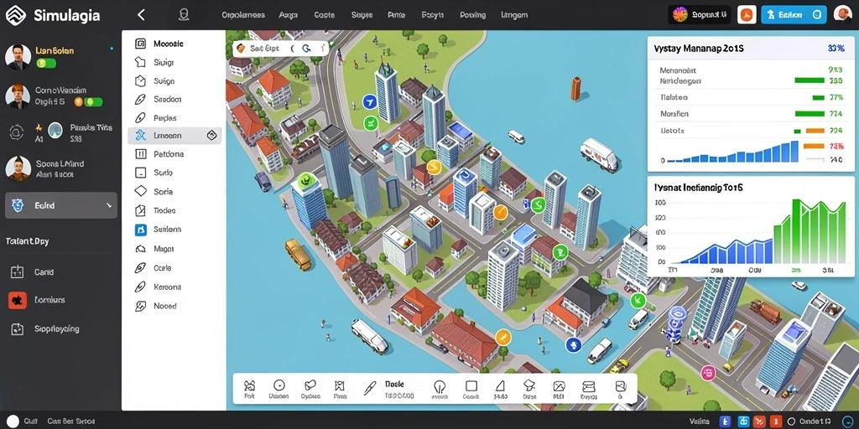Select the triangle tool in the bottom toolbar
This screenshot has height=429, width=859.
click(x=500, y=385)
